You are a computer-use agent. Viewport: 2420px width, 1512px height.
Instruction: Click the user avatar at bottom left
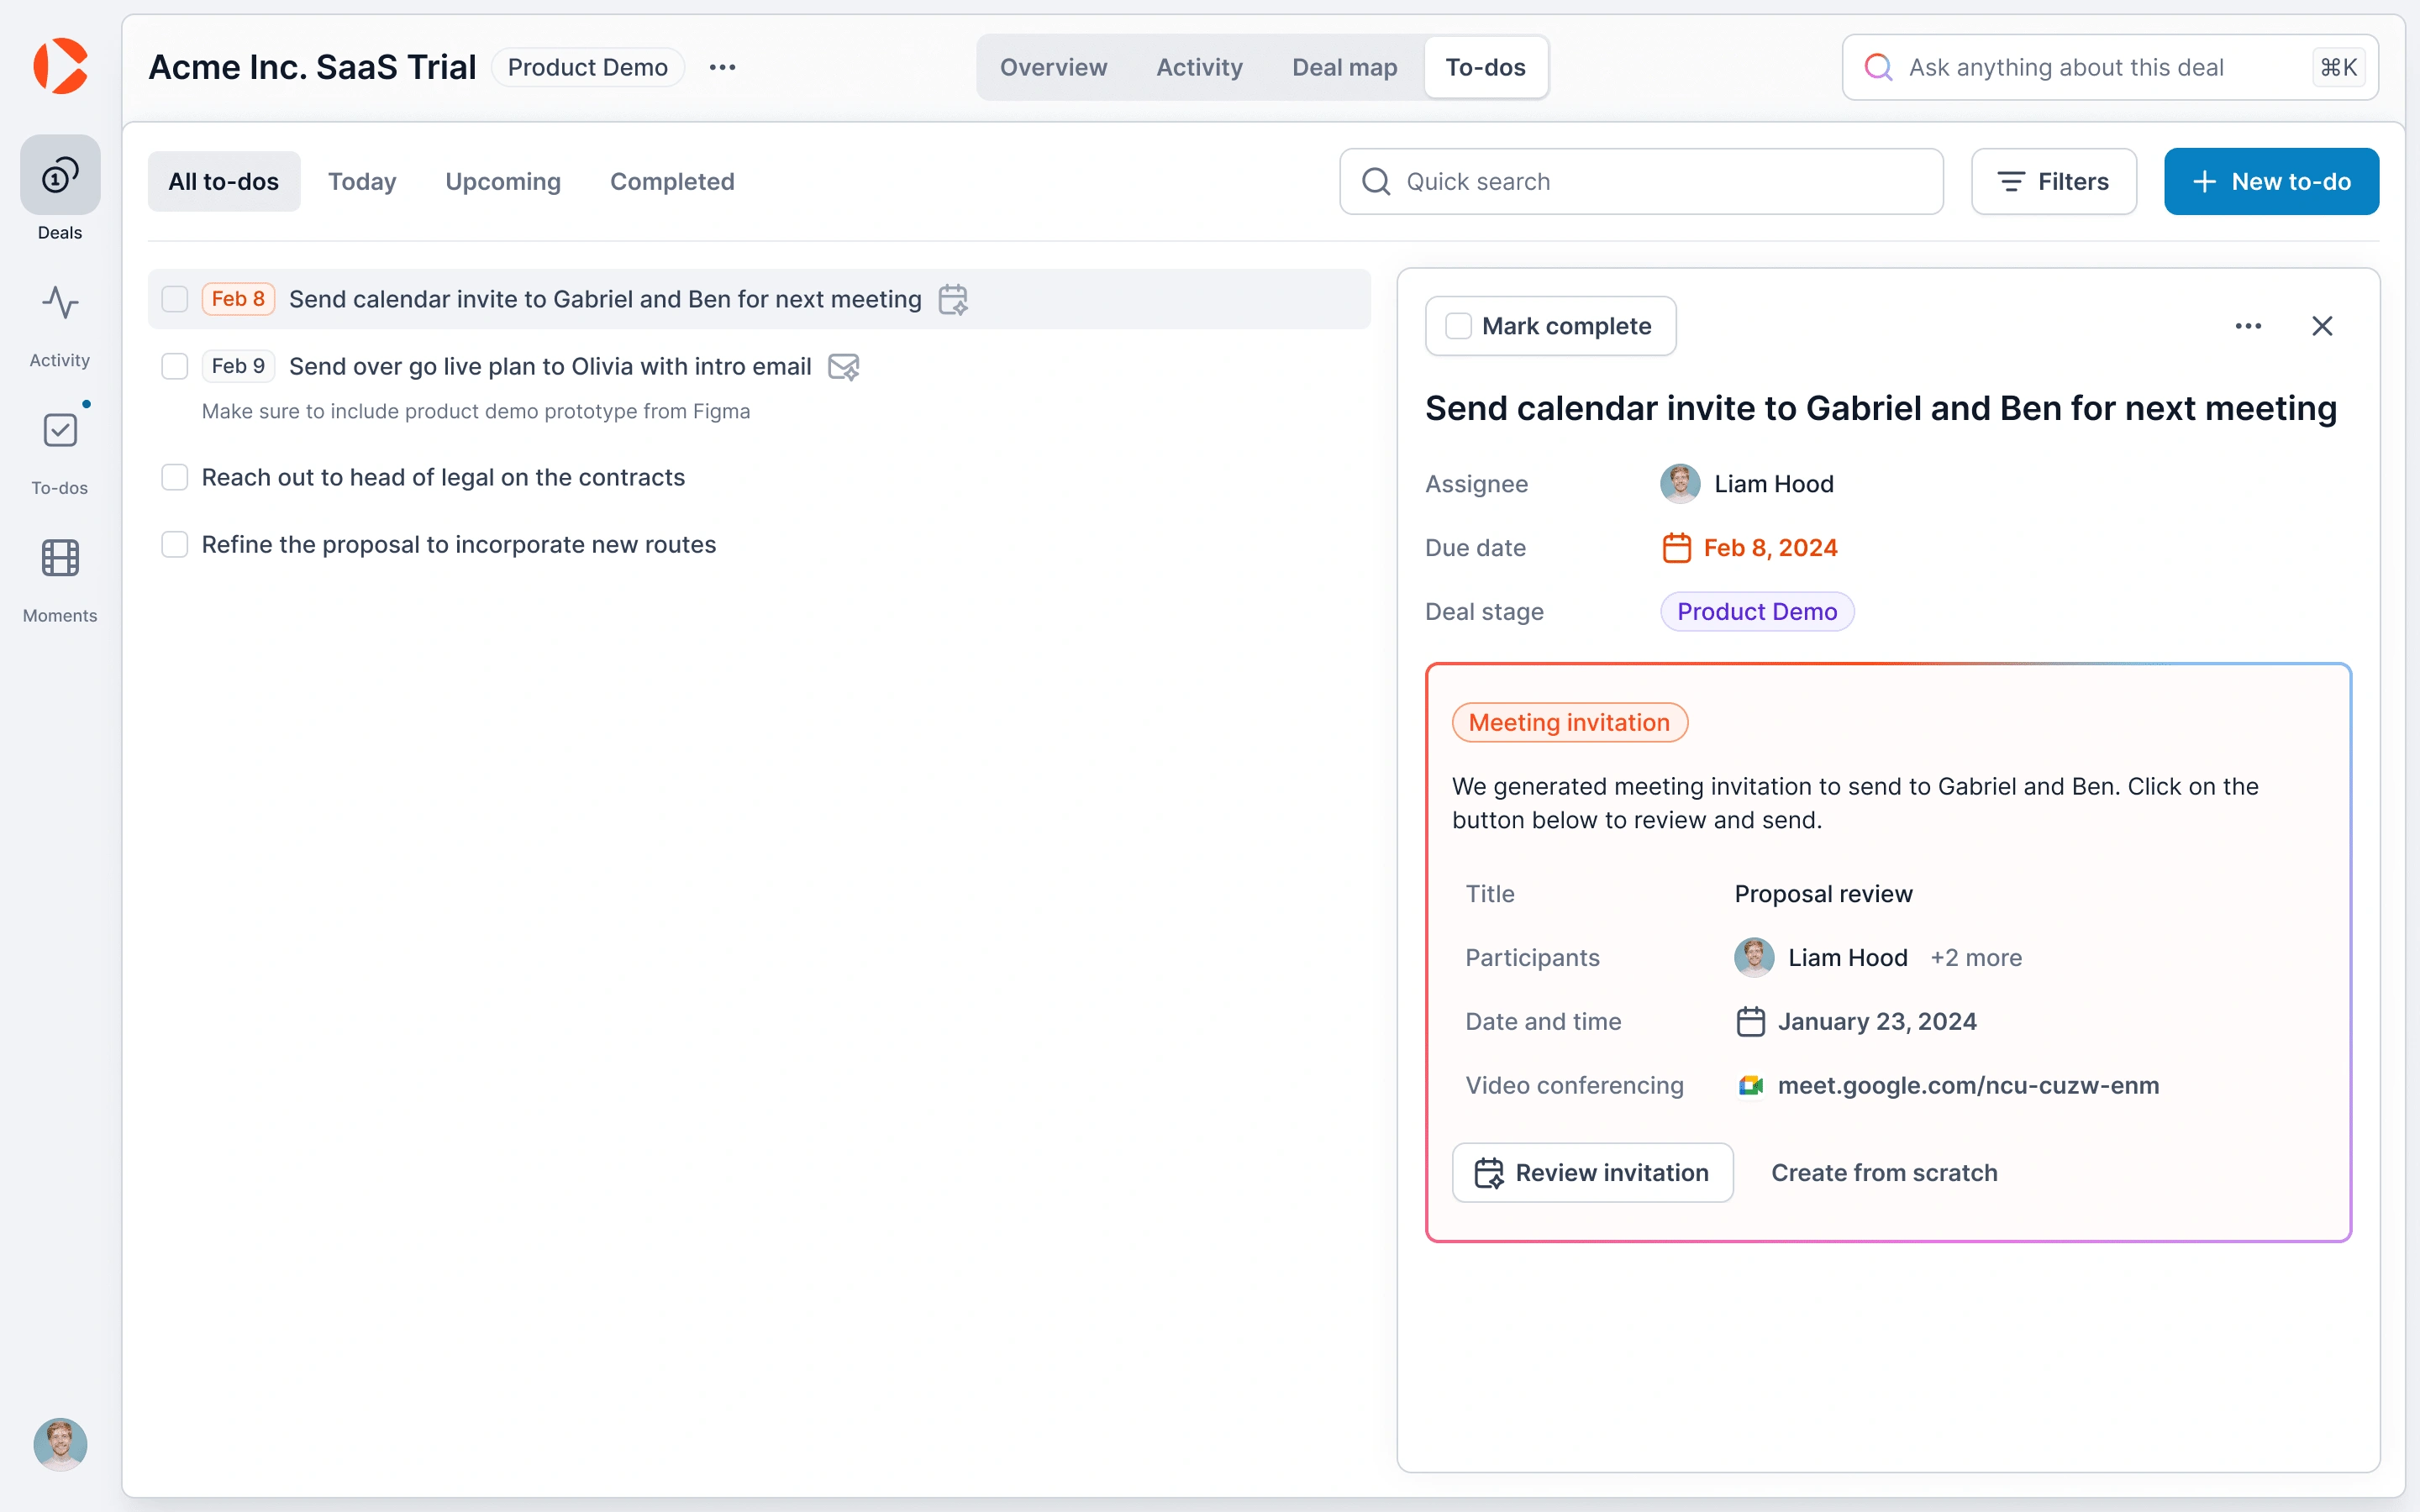point(60,1444)
